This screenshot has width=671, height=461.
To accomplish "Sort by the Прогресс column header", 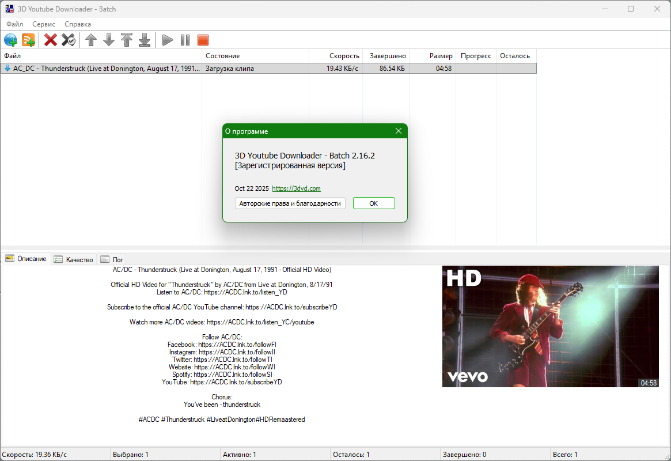I will 476,56.
